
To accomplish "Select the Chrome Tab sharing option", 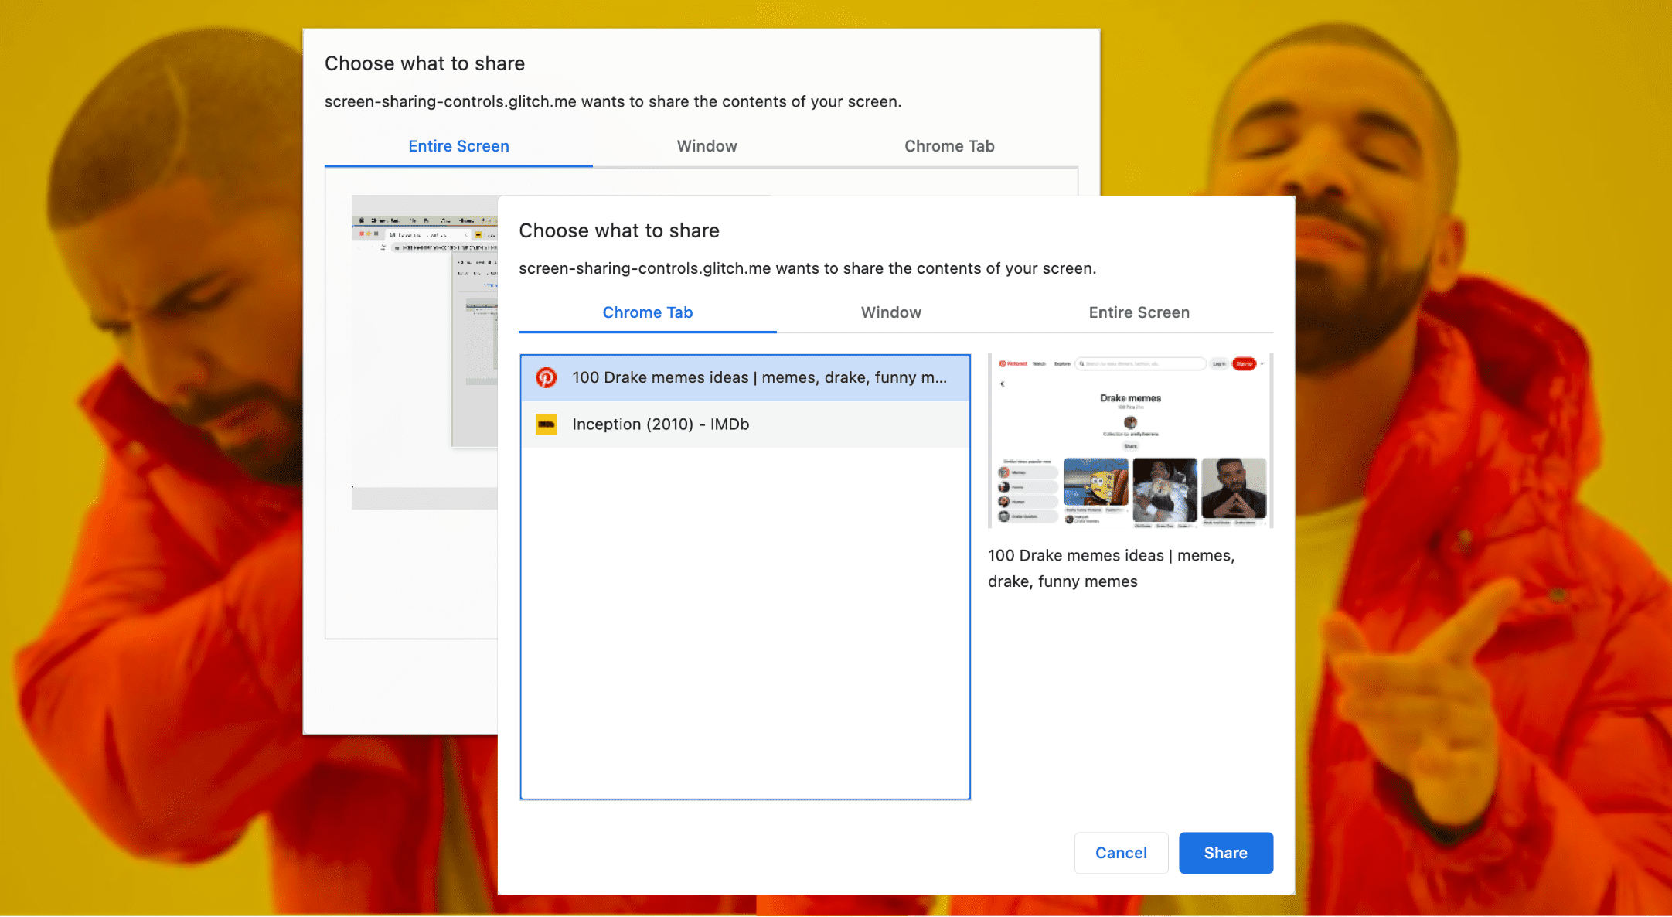I will [x=648, y=313].
